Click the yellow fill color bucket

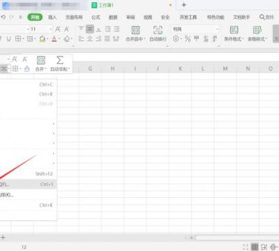[x=42, y=39]
